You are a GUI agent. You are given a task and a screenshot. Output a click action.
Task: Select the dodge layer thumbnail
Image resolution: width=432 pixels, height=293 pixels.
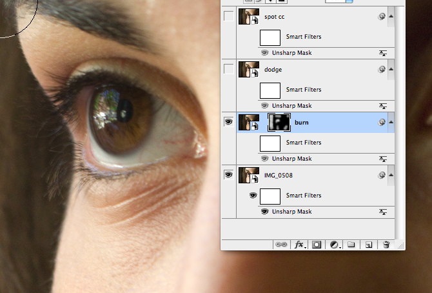point(249,70)
